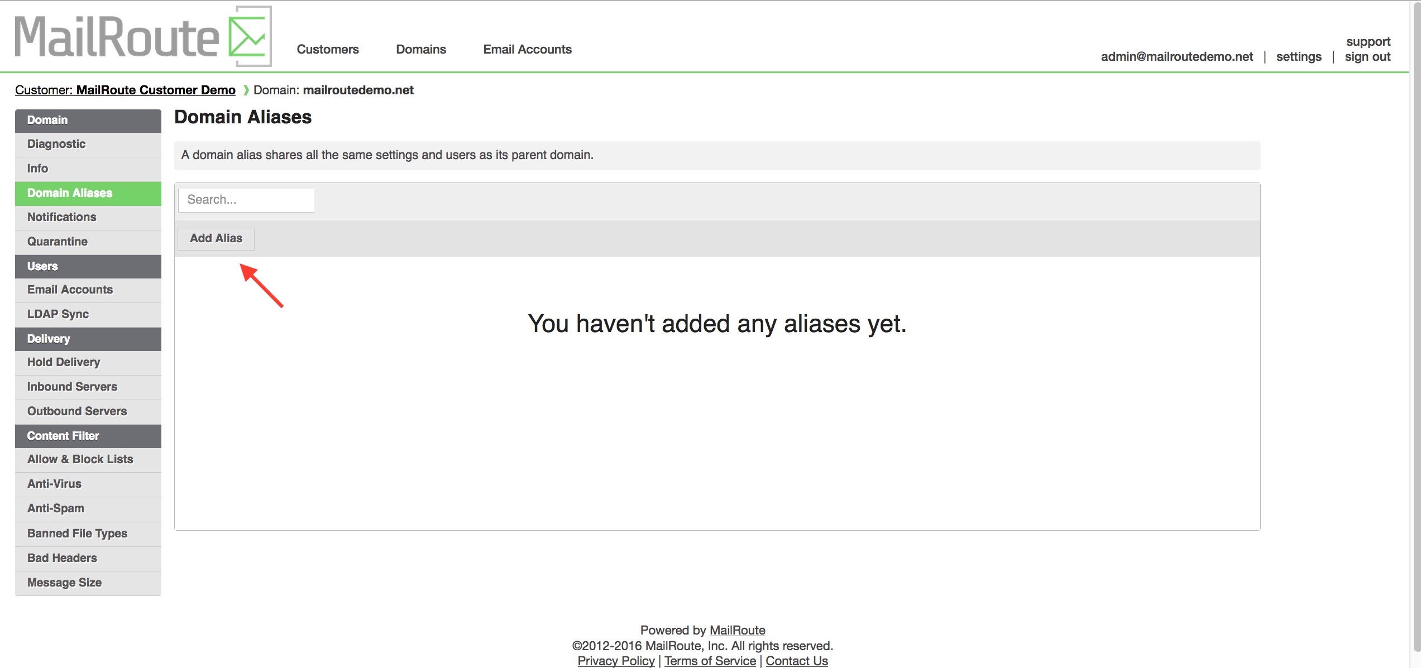Open Notifications in the sidebar
Image resolution: width=1421 pixels, height=668 pixels.
(88, 218)
